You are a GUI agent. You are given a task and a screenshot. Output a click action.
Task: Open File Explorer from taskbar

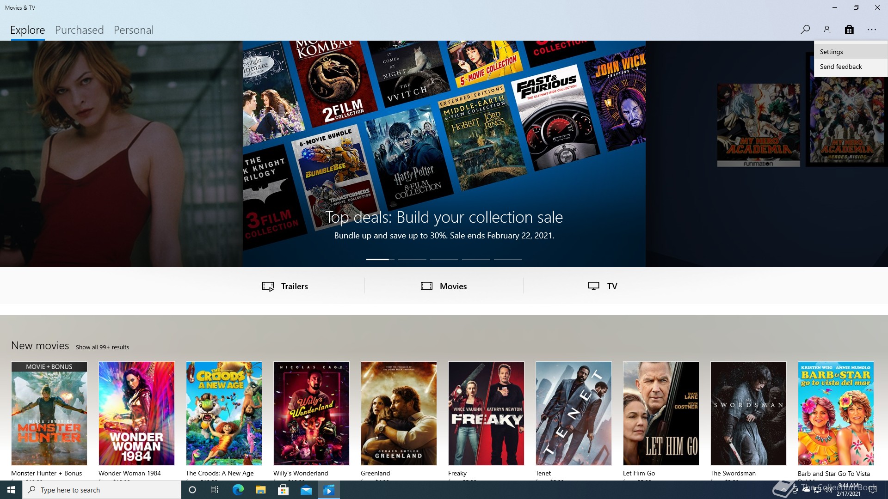pyautogui.click(x=260, y=490)
